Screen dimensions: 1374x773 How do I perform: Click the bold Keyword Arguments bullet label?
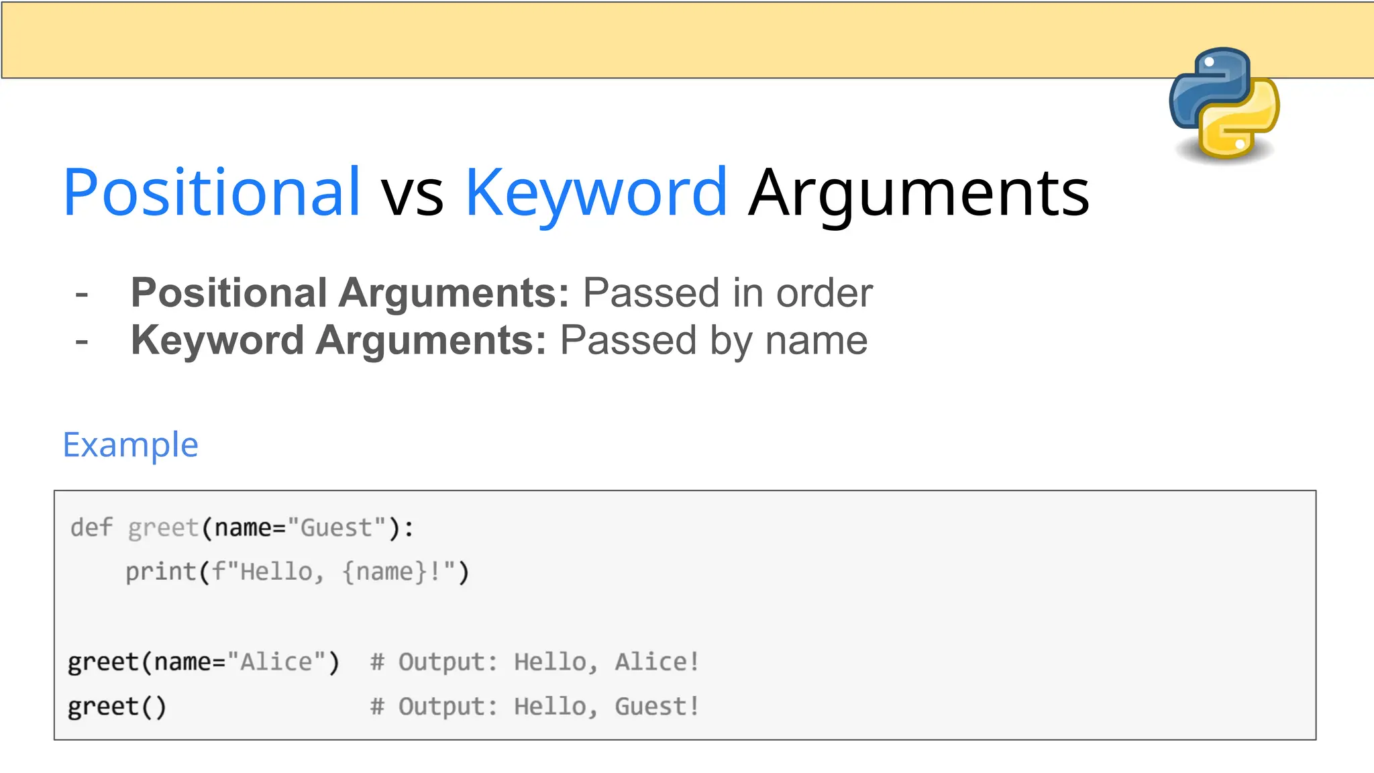(x=338, y=340)
